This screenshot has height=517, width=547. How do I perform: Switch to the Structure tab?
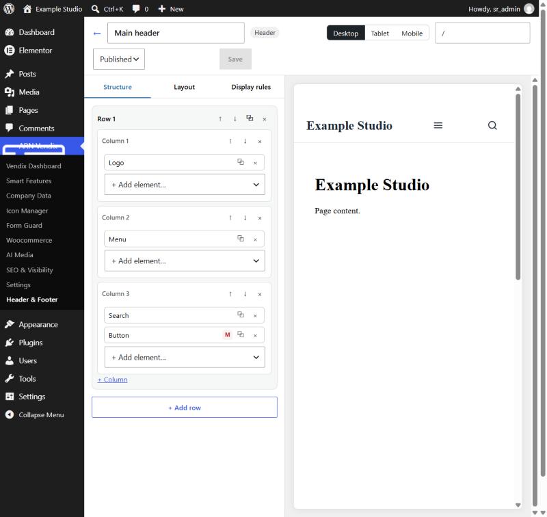tap(118, 87)
